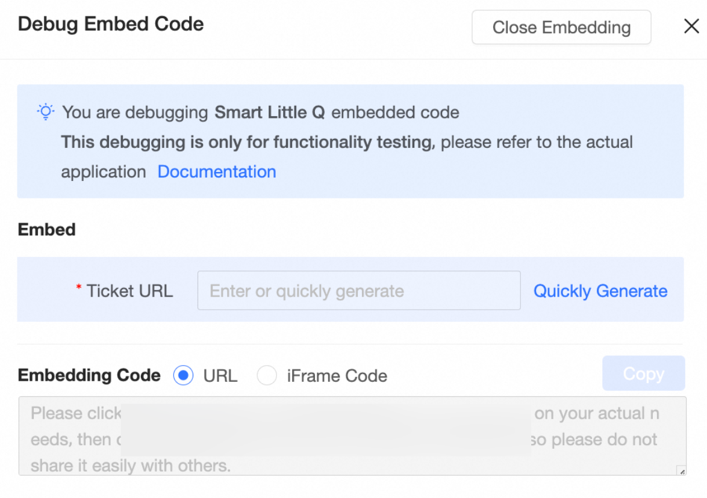Click the "iFrame Code" option label
The width and height of the screenshot is (707, 498).
pos(337,376)
